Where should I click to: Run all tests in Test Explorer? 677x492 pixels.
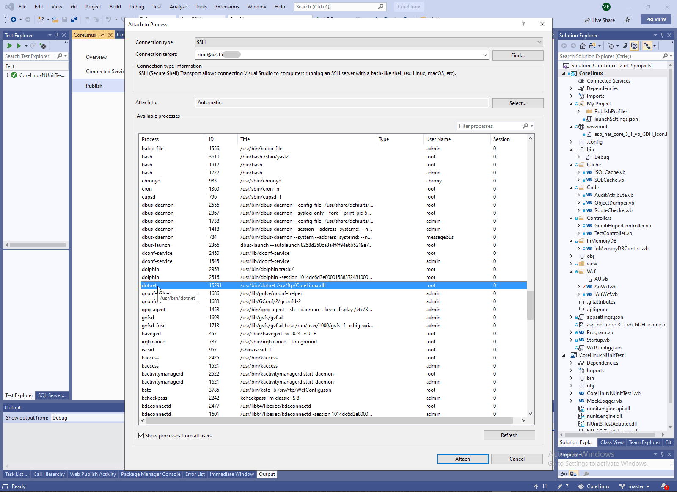[x=9, y=46]
